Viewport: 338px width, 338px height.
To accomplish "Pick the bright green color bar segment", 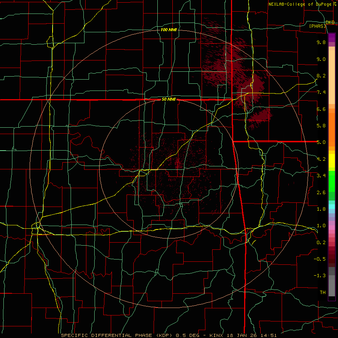I will click(x=332, y=181).
